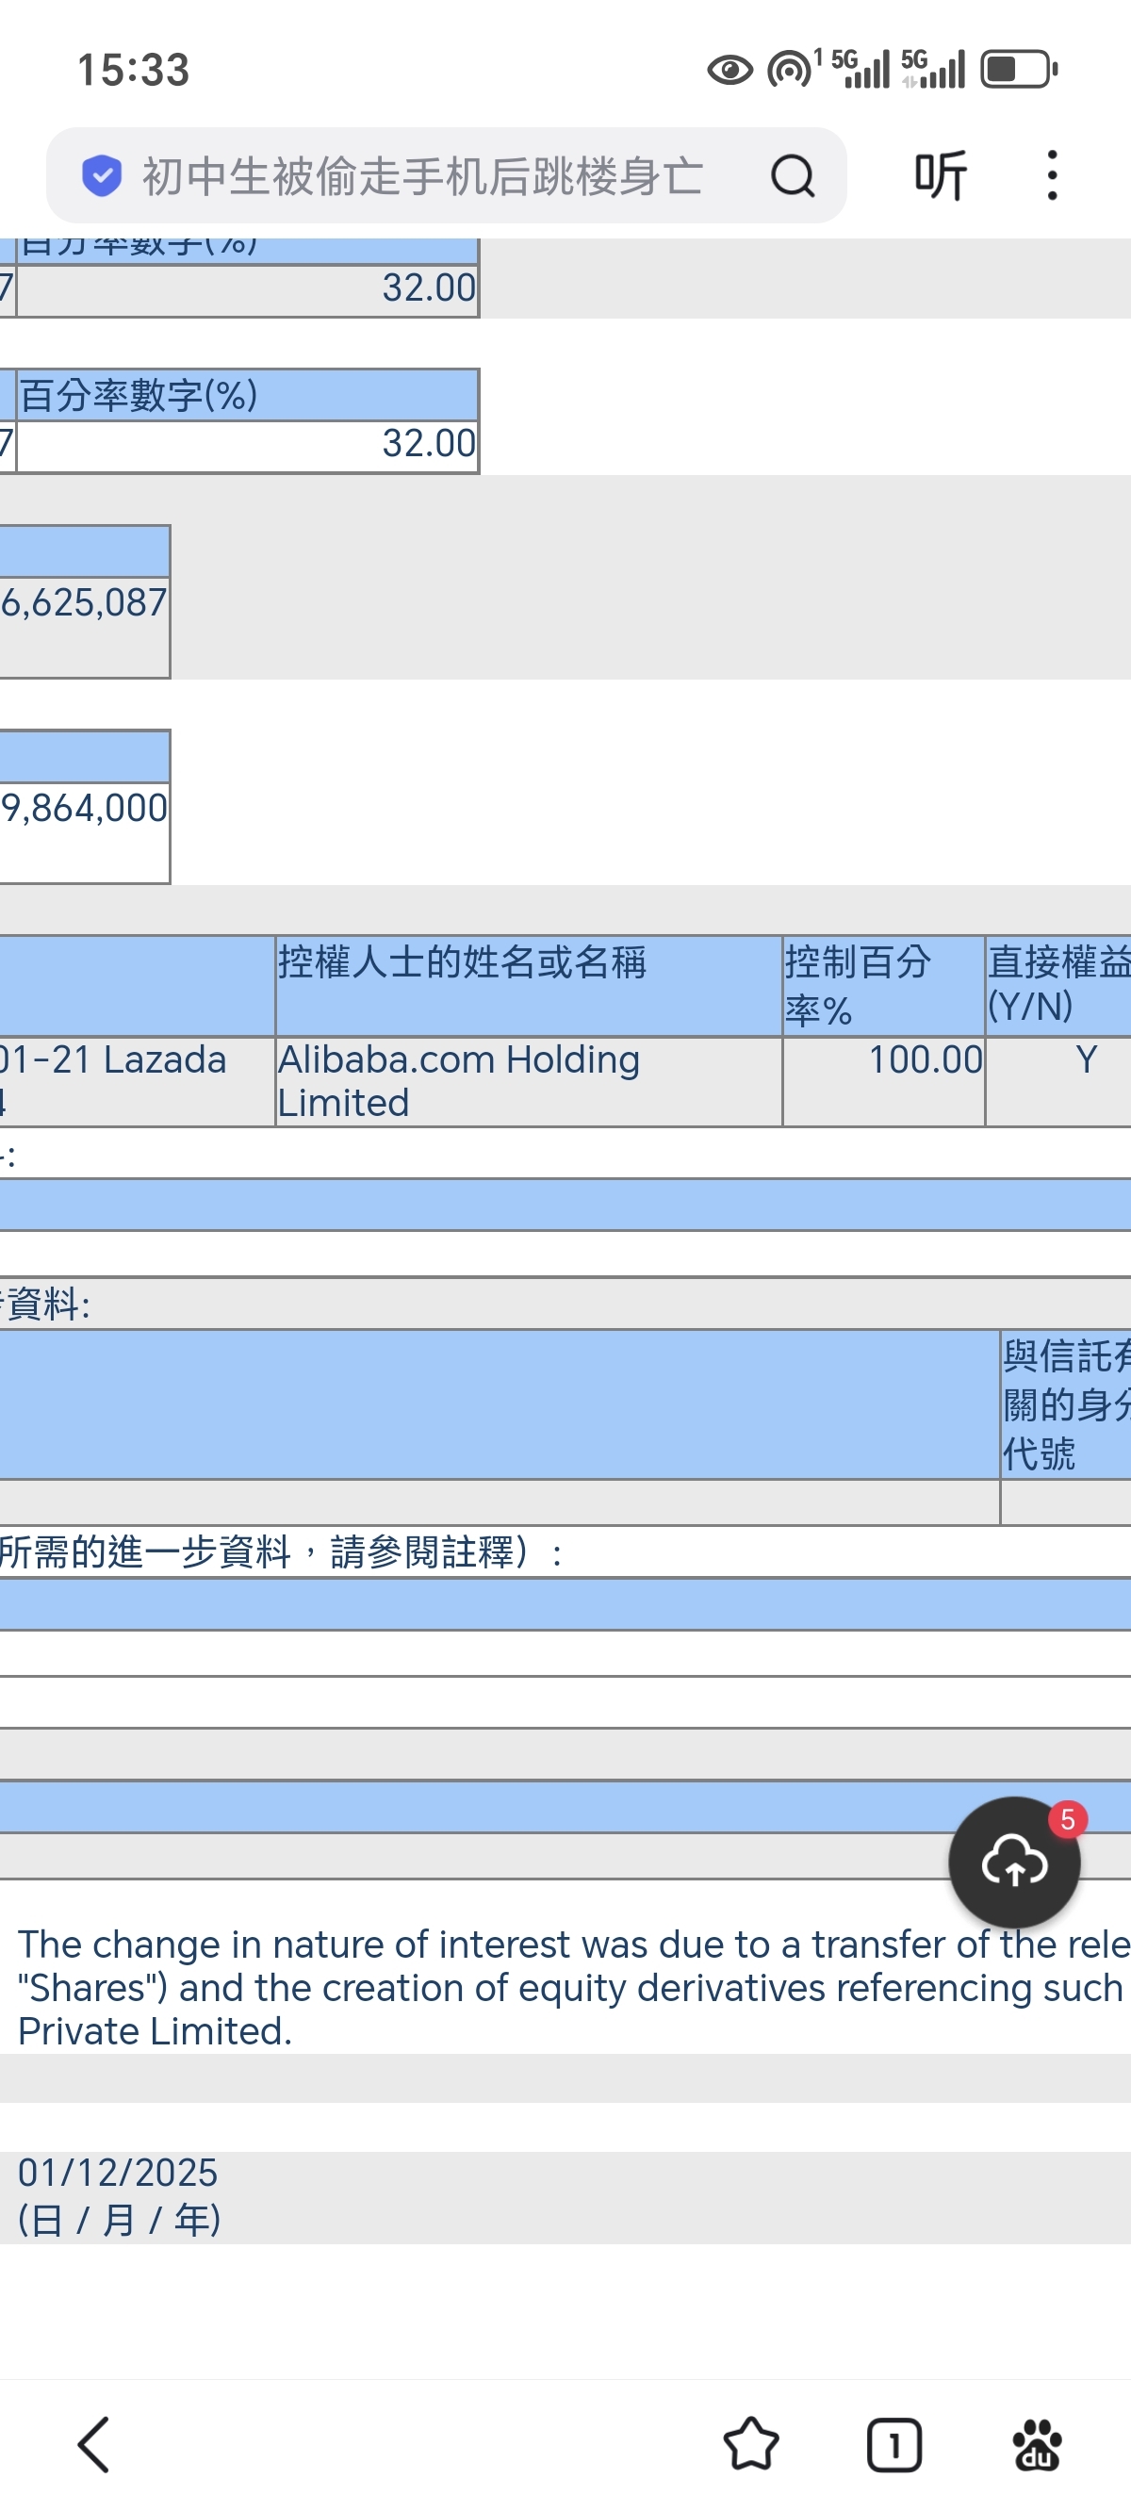The height and width of the screenshot is (2511, 1131).
Task: Tap the floating cloud upload button
Action: click(x=1014, y=1863)
